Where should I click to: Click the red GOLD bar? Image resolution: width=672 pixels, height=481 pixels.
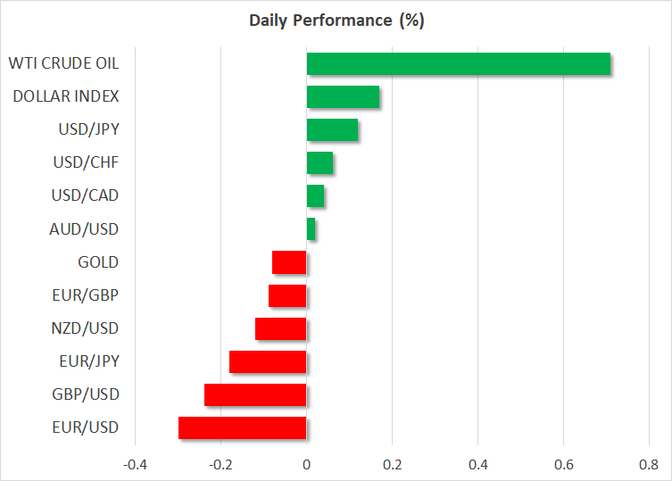pyautogui.click(x=289, y=262)
